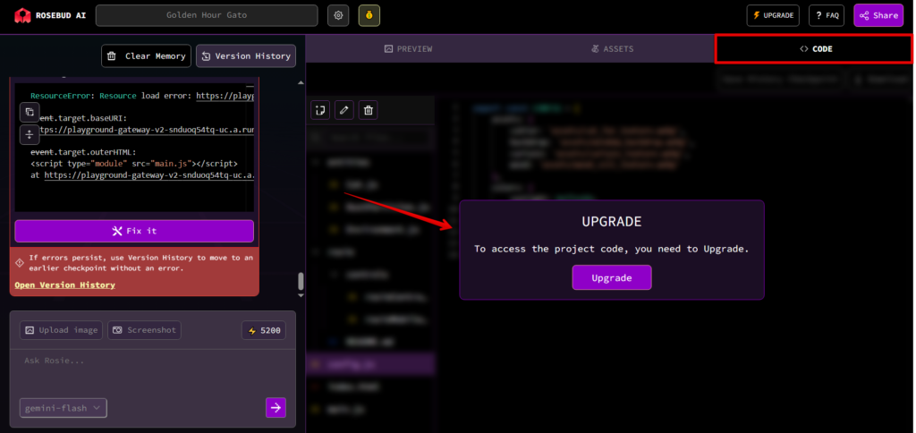Screen dimensions: 916x433
Task: Click the Fix it button
Action: point(134,231)
